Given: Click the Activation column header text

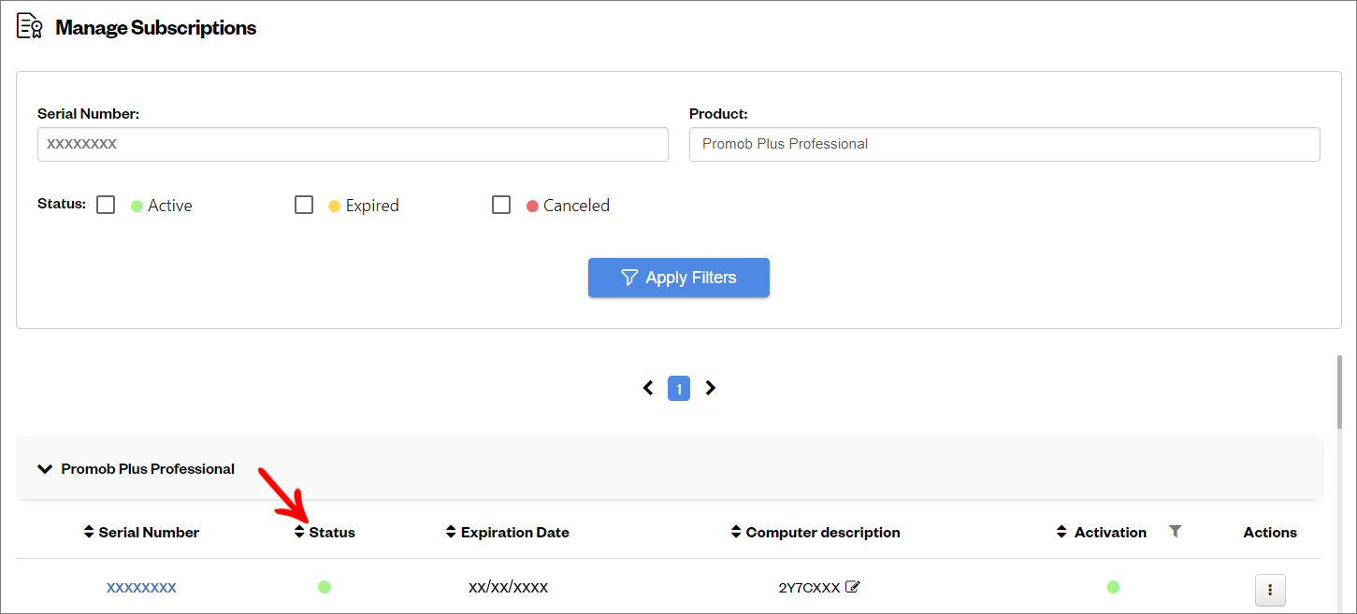Looking at the screenshot, I should (x=1110, y=532).
